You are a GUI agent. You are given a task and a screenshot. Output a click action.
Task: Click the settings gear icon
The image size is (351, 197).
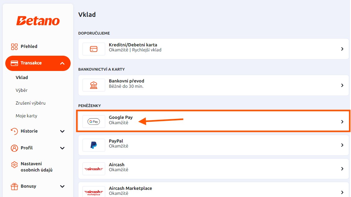coord(14,165)
